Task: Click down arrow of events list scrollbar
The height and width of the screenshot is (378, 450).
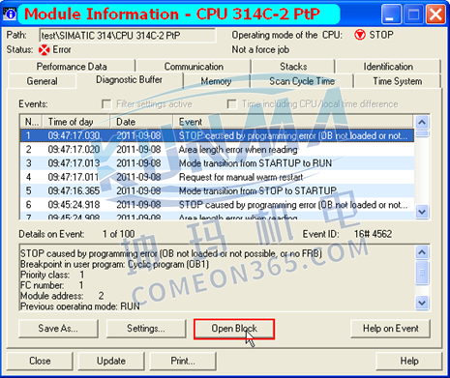Action: [x=422, y=212]
